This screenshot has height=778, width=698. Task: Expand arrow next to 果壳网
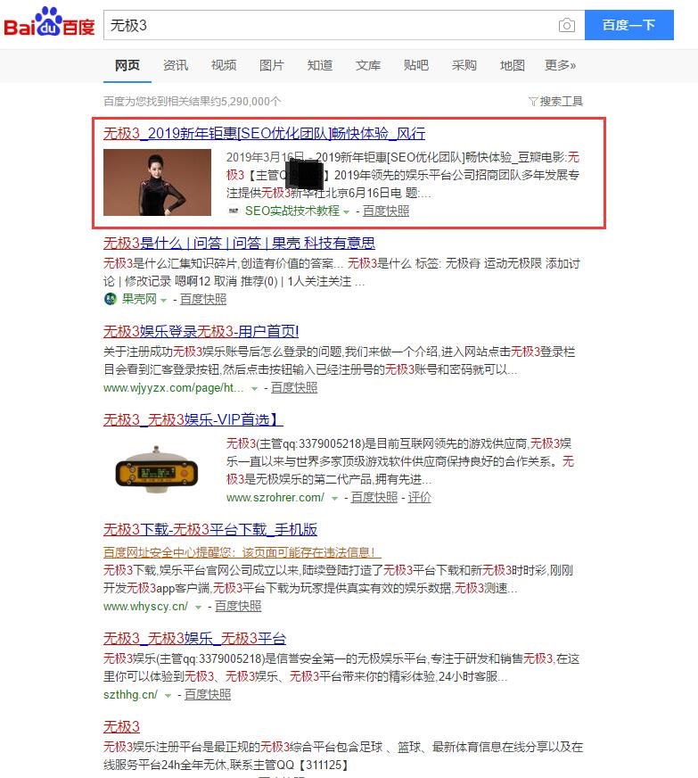point(163,300)
